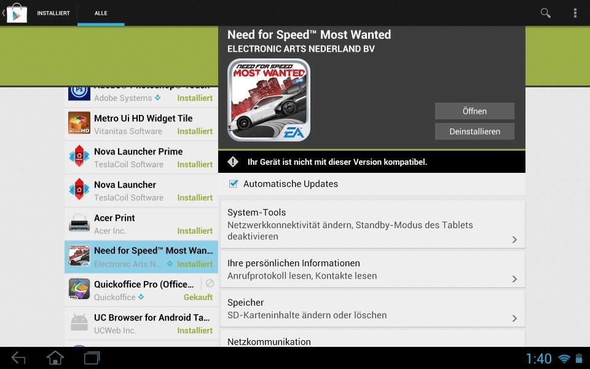Tap the Android back navigation button

[18, 358]
